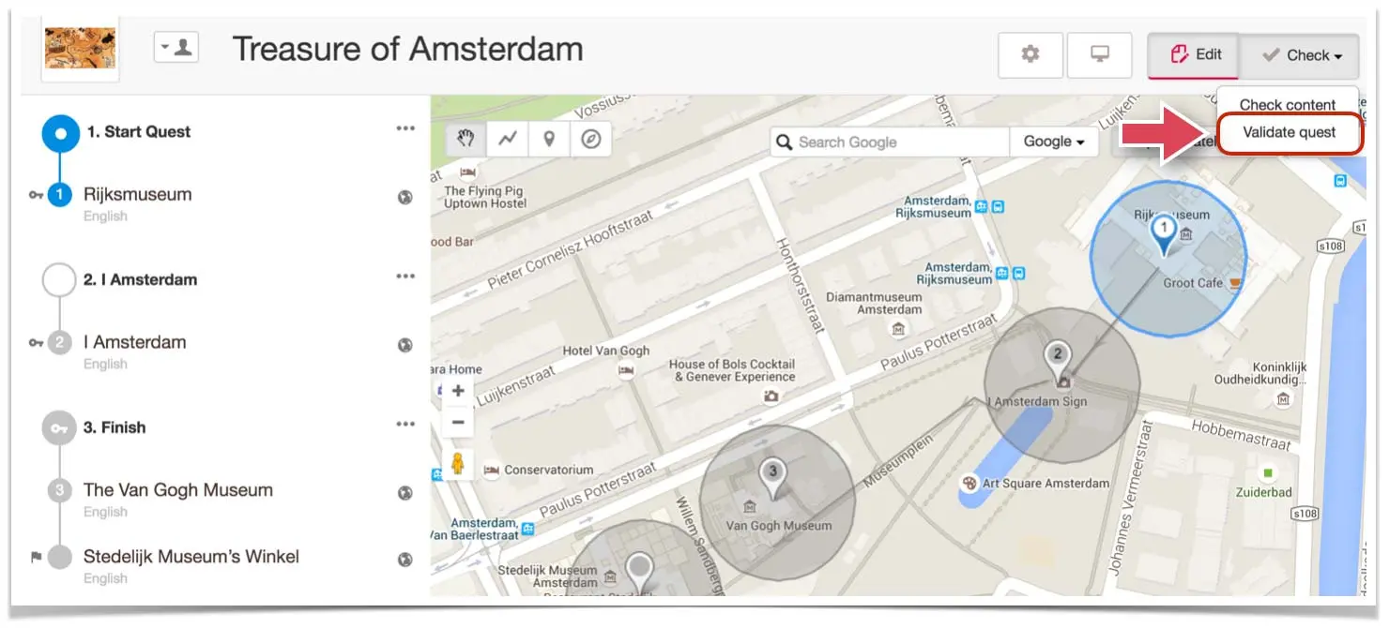
Task: Switch to Edit mode
Action: click(1194, 55)
